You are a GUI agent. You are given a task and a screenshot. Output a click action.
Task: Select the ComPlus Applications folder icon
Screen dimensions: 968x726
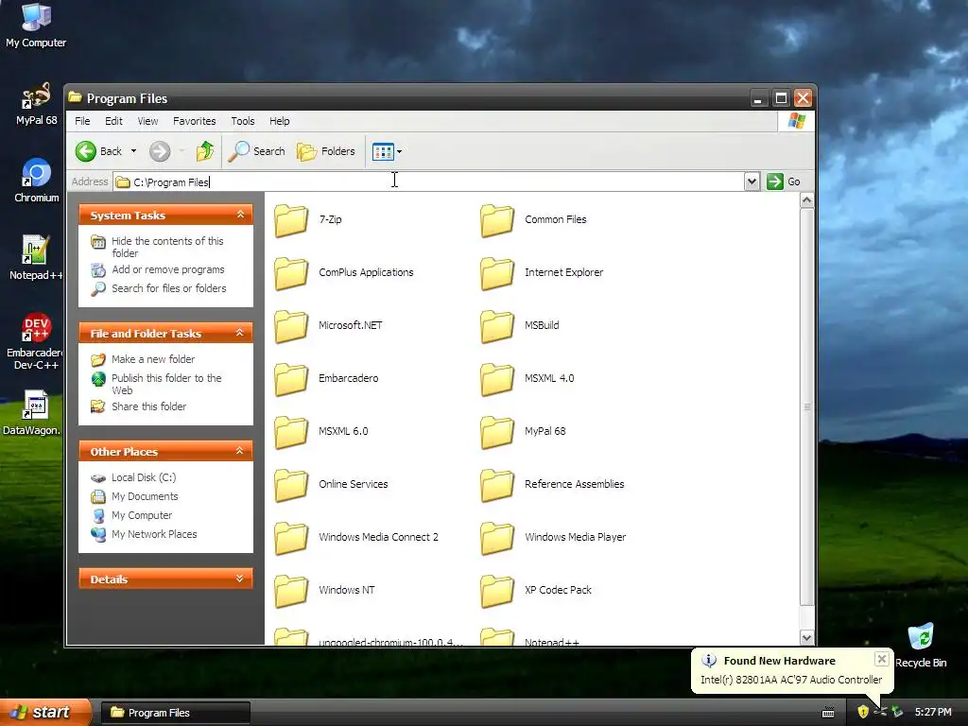tap(291, 273)
